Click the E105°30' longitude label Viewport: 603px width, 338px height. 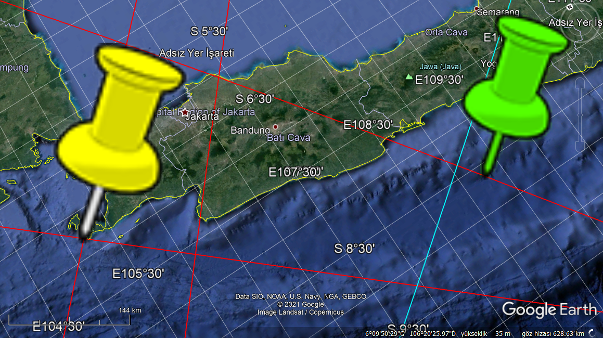coord(138,274)
